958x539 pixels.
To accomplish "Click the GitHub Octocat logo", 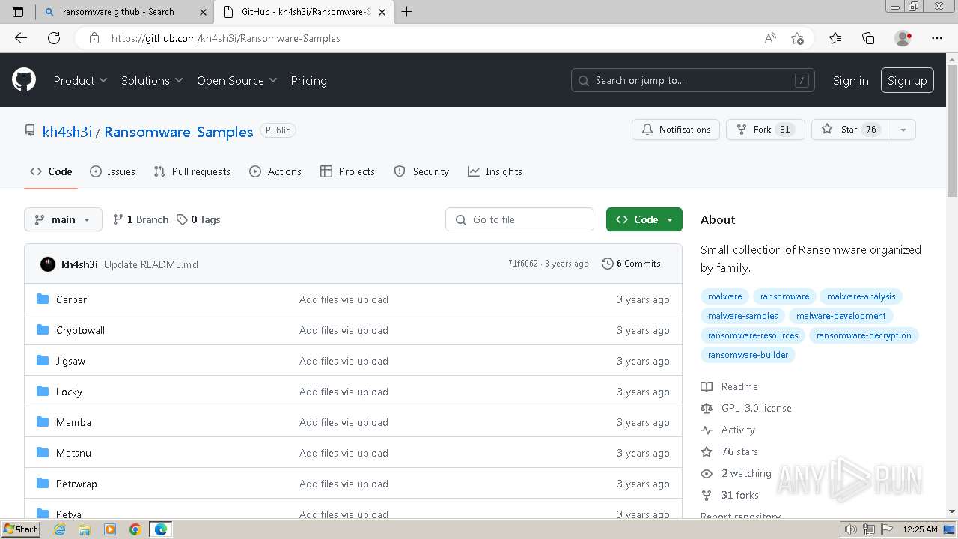I will coord(24,80).
